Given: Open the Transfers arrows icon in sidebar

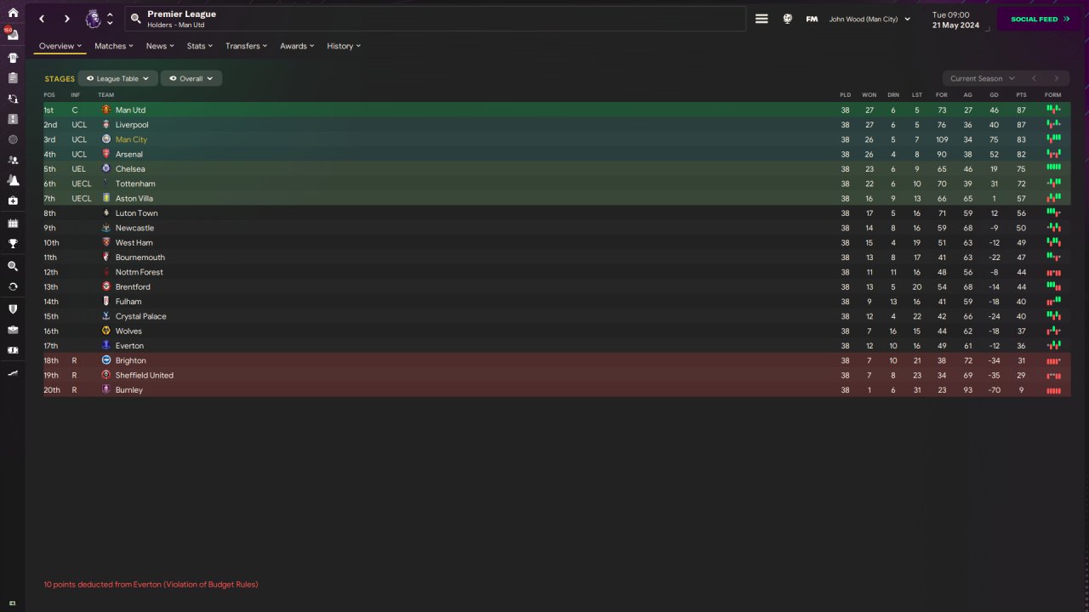Looking at the screenshot, I should [13, 286].
